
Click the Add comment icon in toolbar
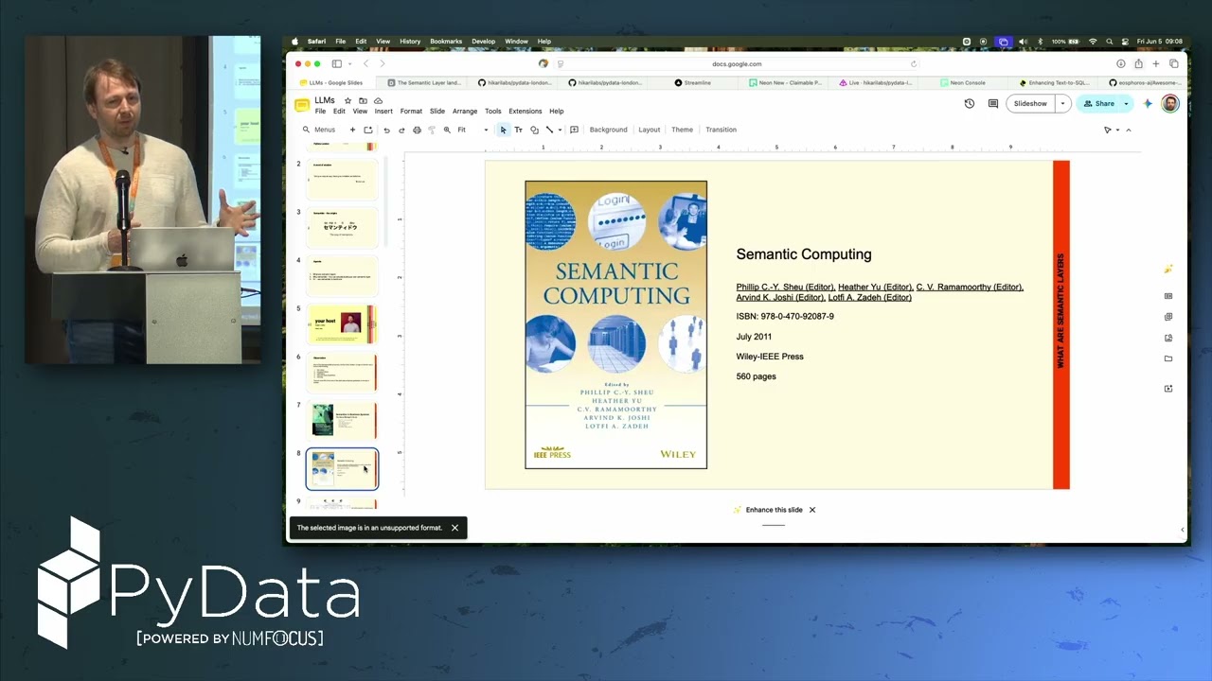tap(574, 130)
